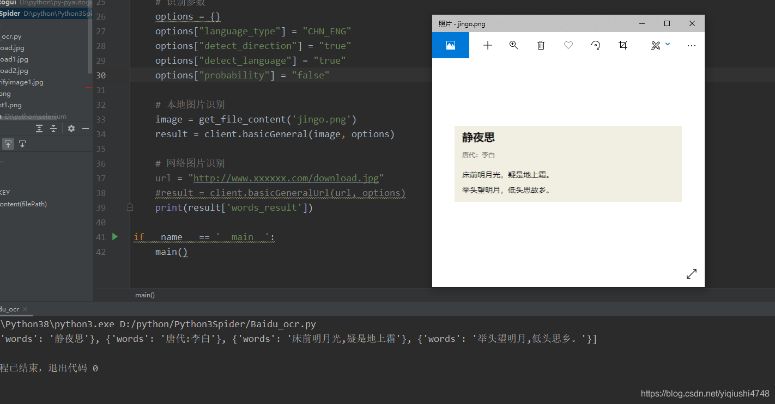Screen dimensions: 775x404
Task: Click the "probability" = "false" line
Action: [x=243, y=75]
